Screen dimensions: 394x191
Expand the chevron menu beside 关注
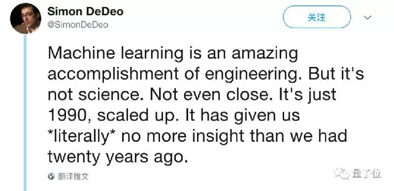[367, 18]
